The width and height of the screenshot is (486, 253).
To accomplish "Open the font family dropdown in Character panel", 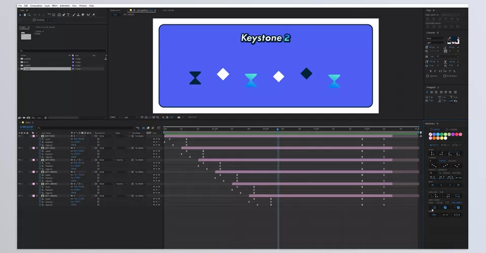I will pyautogui.click(x=436, y=38).
